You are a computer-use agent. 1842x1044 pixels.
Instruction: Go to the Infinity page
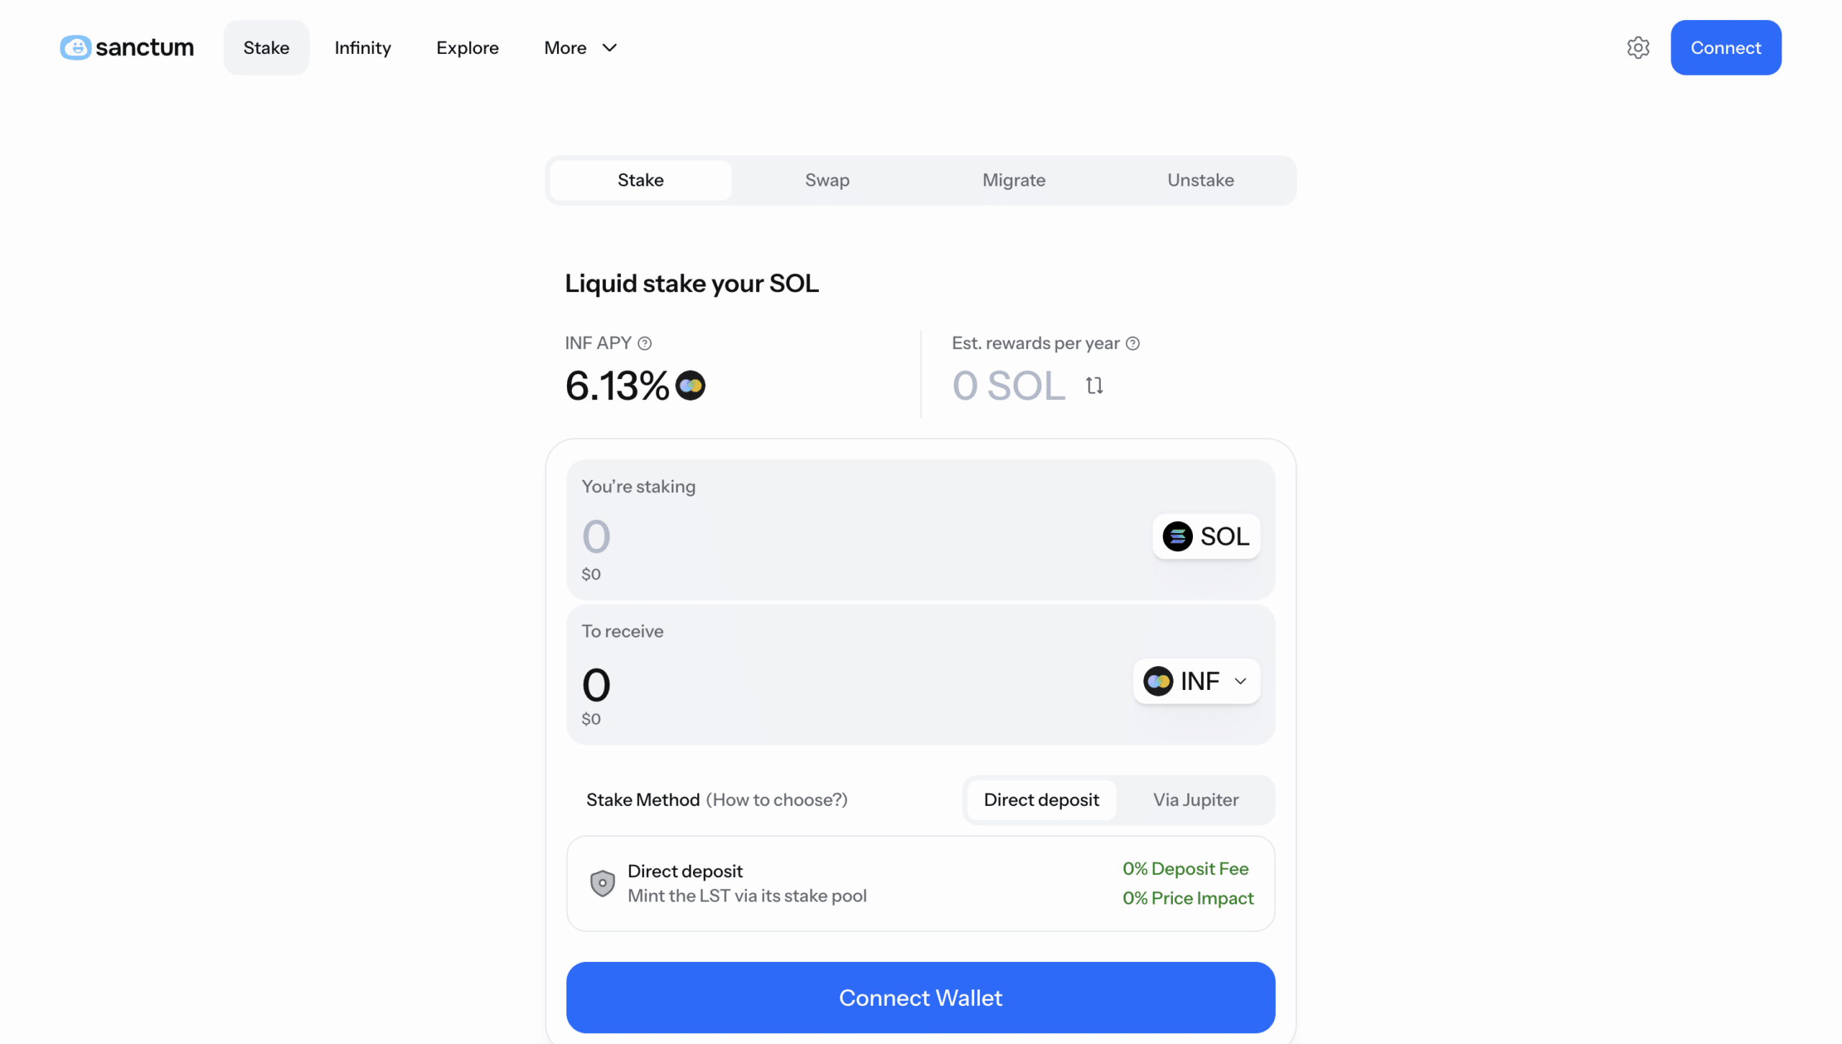[363, 47]
